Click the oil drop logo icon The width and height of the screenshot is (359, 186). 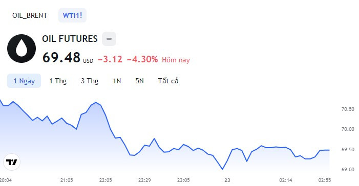[22, 49]
